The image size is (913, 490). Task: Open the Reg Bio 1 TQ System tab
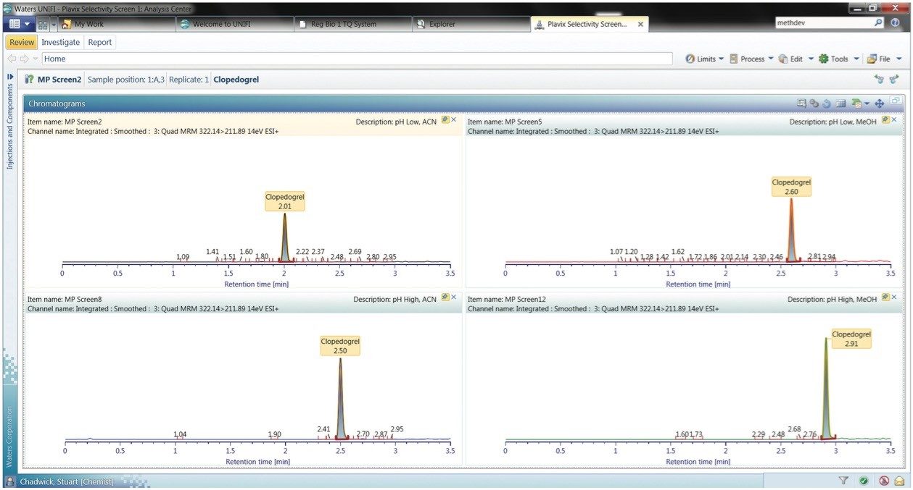353,24
